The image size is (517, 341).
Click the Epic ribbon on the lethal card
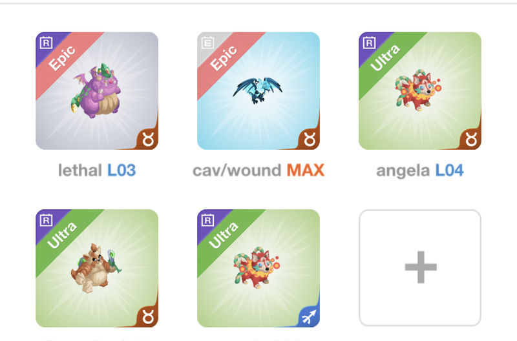(x=62, y=57)
